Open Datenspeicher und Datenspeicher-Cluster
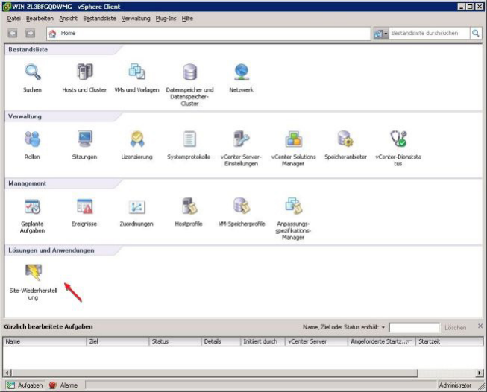This screenshot has height=392, width=487. point(189,84)
